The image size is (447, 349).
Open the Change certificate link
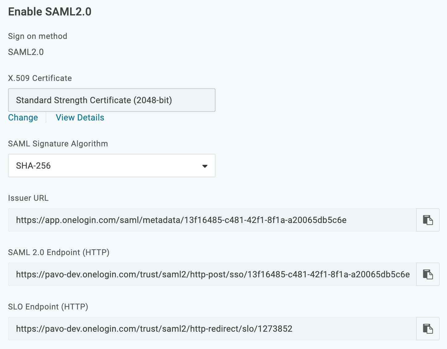click(23, 118)
